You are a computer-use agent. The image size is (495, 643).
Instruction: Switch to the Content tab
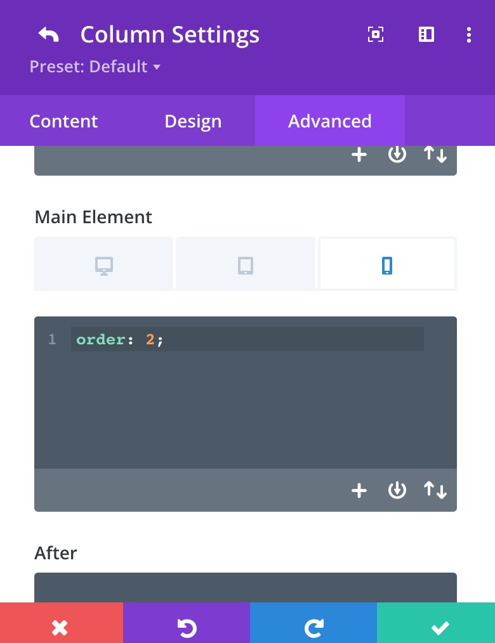pos(63,121)
